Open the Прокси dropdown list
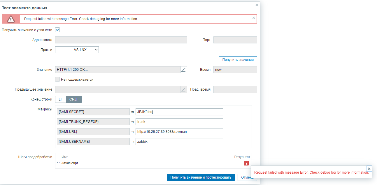Screen dimensions: 377x185 point(77,50)
